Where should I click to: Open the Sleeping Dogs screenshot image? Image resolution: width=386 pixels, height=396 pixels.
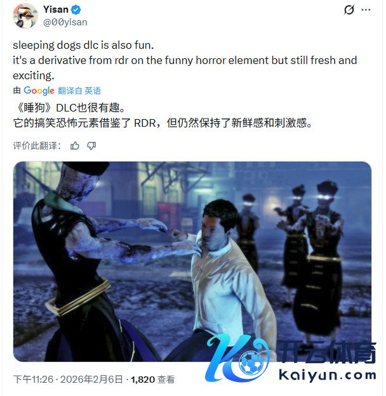click(192, 262)
